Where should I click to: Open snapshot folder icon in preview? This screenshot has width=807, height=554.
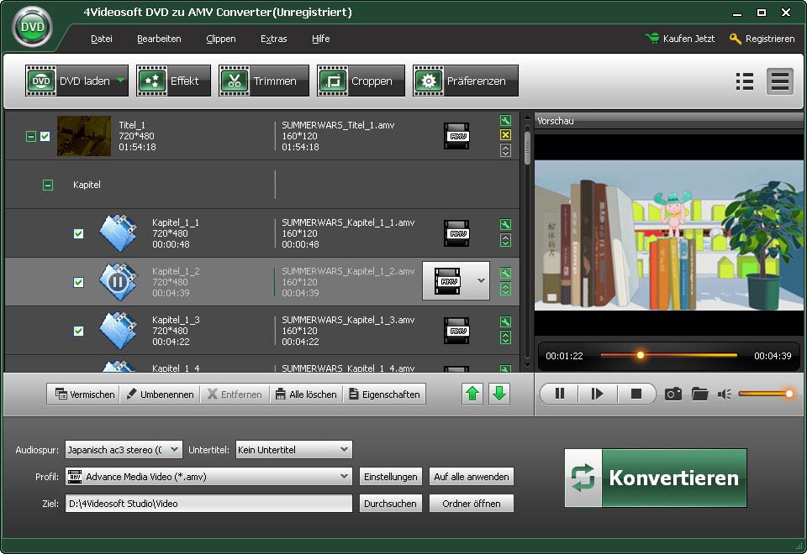point(699,394)
